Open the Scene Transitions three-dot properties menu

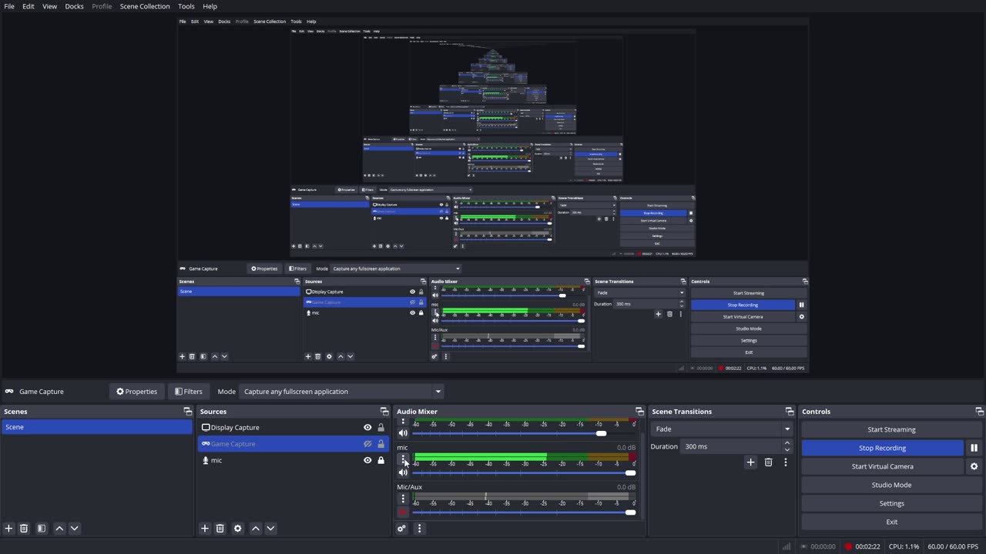coord(785,462)
